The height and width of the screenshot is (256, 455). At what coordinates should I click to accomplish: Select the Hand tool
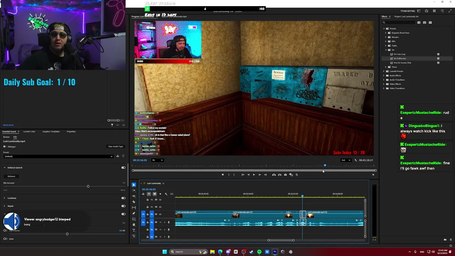point(134,225)
